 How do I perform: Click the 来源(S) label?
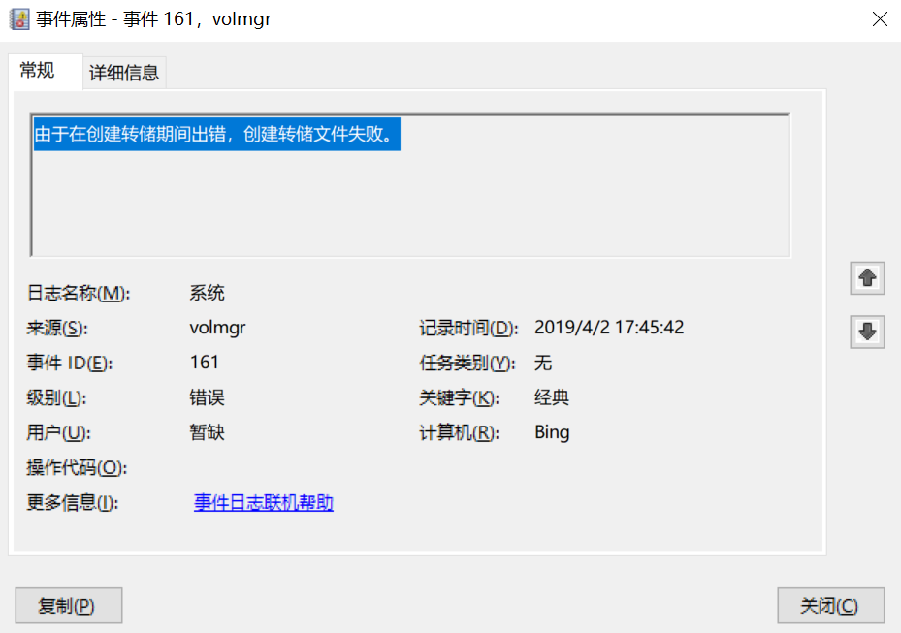click(57, 328)
